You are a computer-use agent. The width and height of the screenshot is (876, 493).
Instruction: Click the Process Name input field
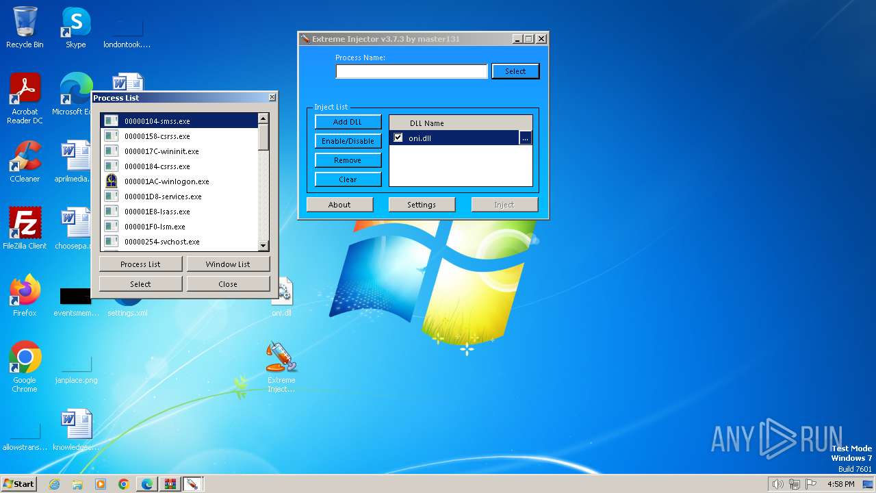pos(411,71)
